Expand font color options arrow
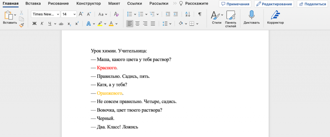Viewport: 330px width, 137px height. 116,24
